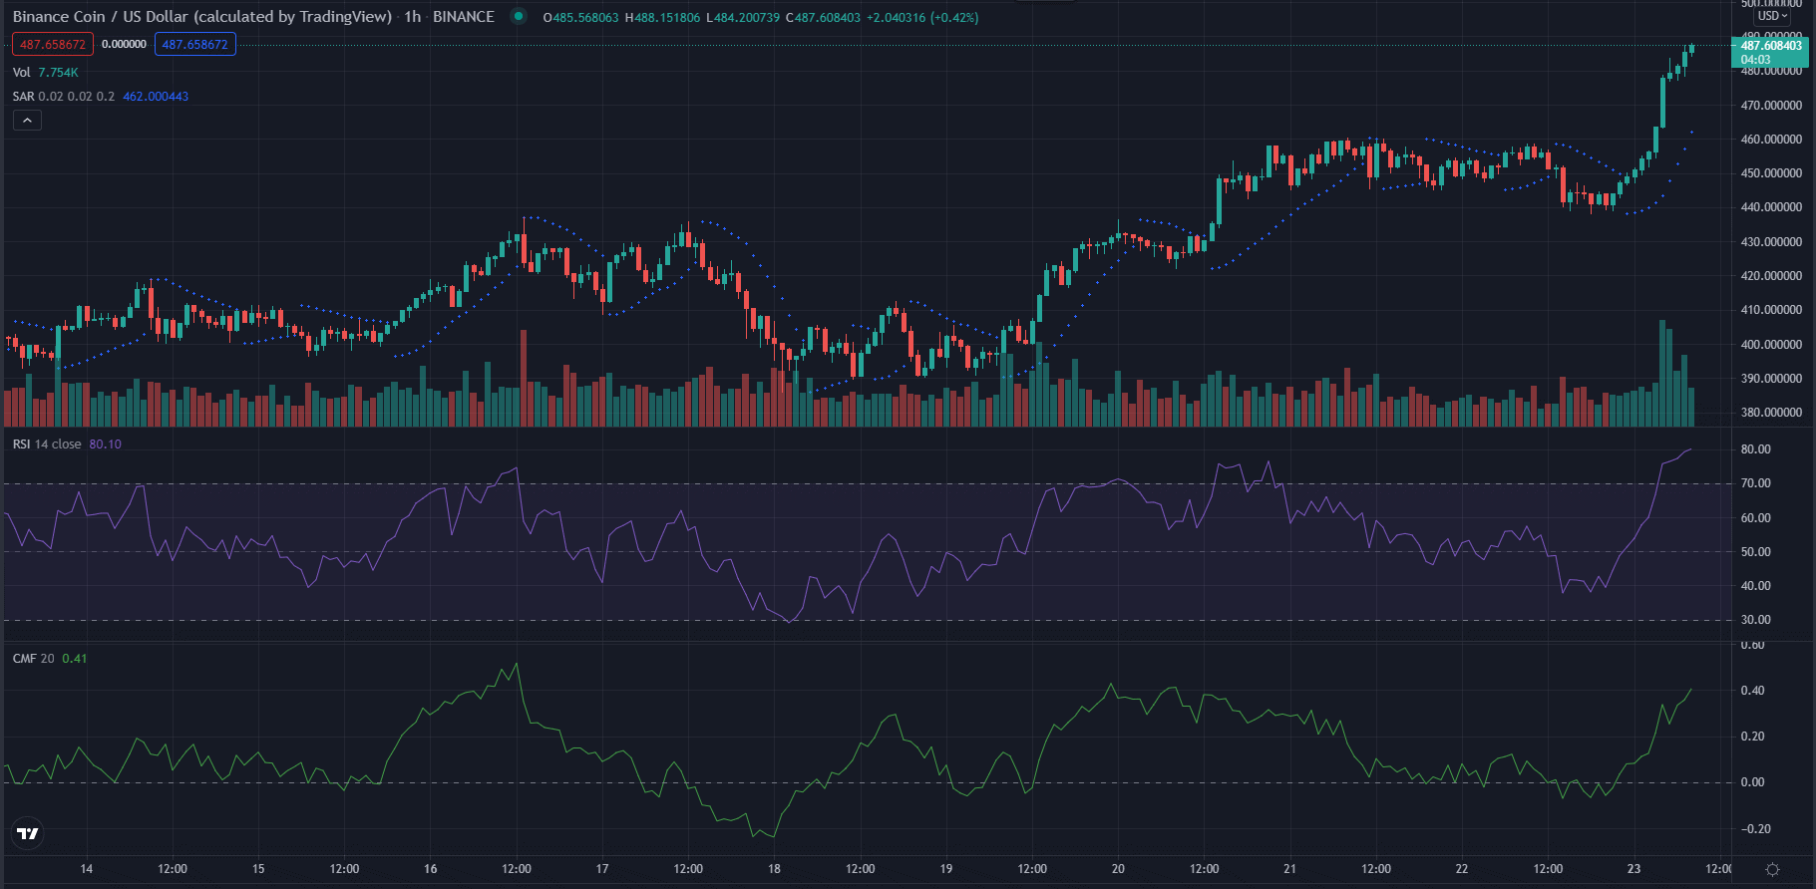The image size is (1816, 889).
Task: Click the 23 date label on time axis
Action: (1634, 869)
